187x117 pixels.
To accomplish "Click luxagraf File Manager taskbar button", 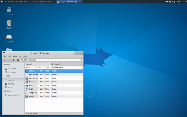I will [x=69, y=1].
